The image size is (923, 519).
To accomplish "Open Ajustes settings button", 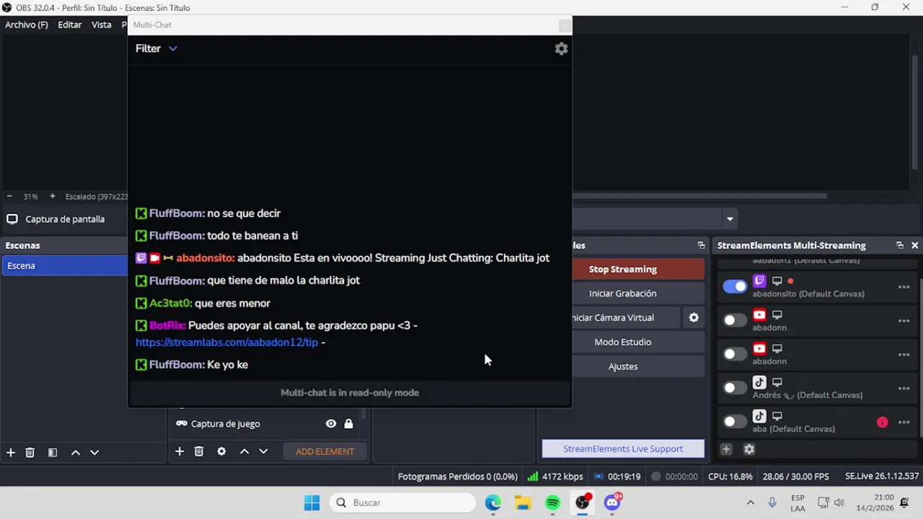I will click(622, 366).
